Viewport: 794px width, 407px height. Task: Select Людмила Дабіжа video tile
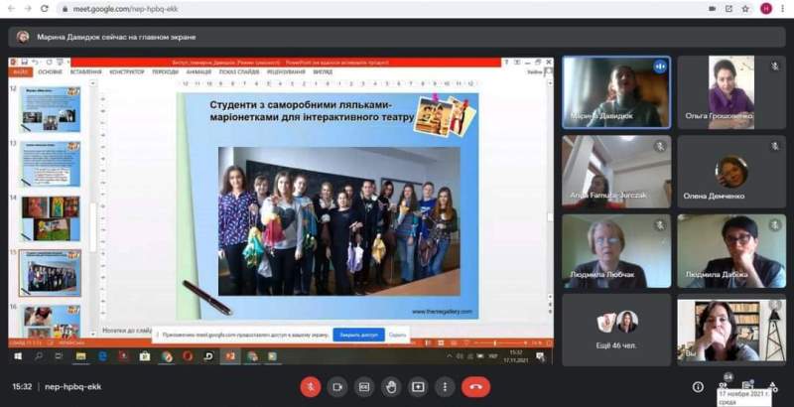pyautogui.click(x=731, y=251)
